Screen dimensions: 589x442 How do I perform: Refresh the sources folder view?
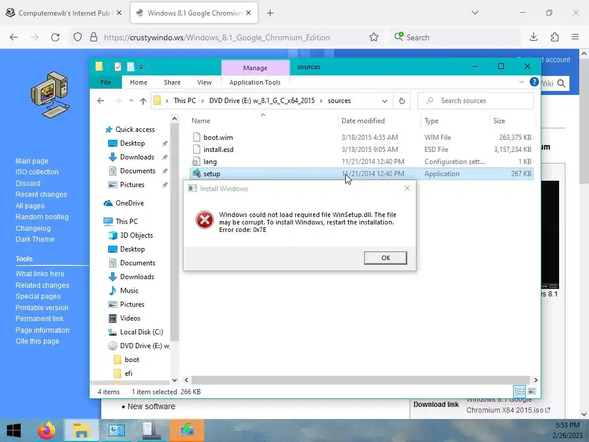coord(402,101)
